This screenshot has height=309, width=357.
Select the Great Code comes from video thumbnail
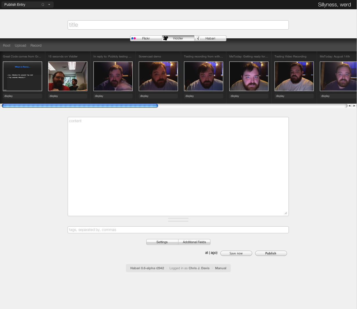[x=22, y=76]
